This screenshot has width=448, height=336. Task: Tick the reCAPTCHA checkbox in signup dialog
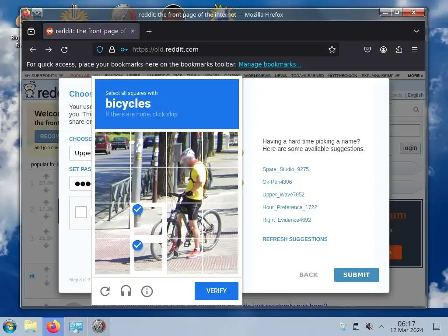click(x=81, y=212)
